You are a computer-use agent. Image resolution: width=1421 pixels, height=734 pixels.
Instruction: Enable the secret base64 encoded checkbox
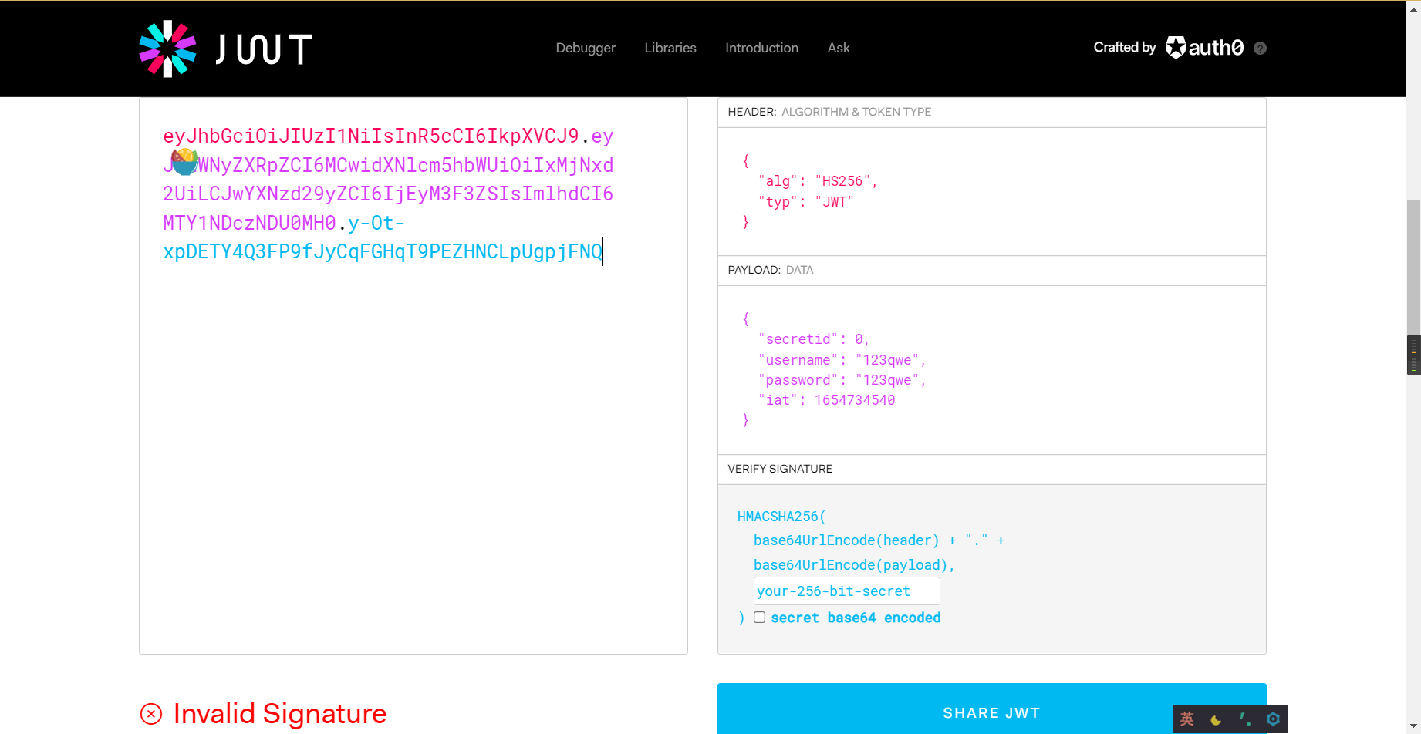pyautogui.click(x=760, y=618)
